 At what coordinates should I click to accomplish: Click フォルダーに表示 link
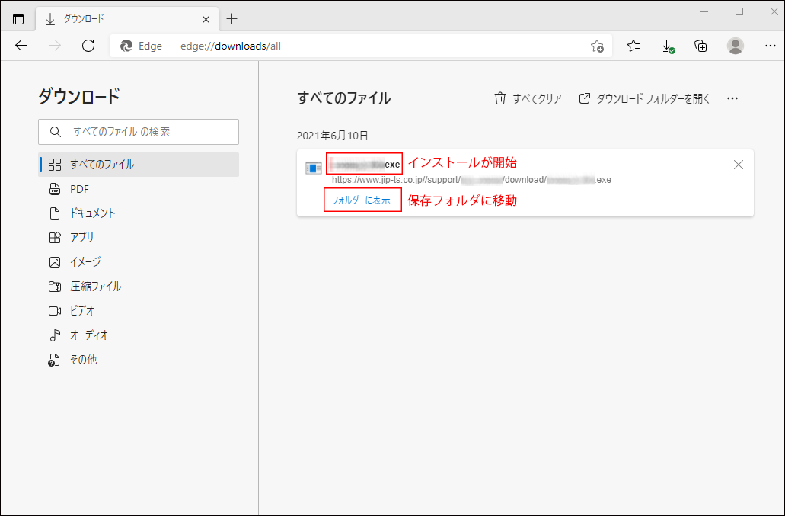tap(361, 200)
